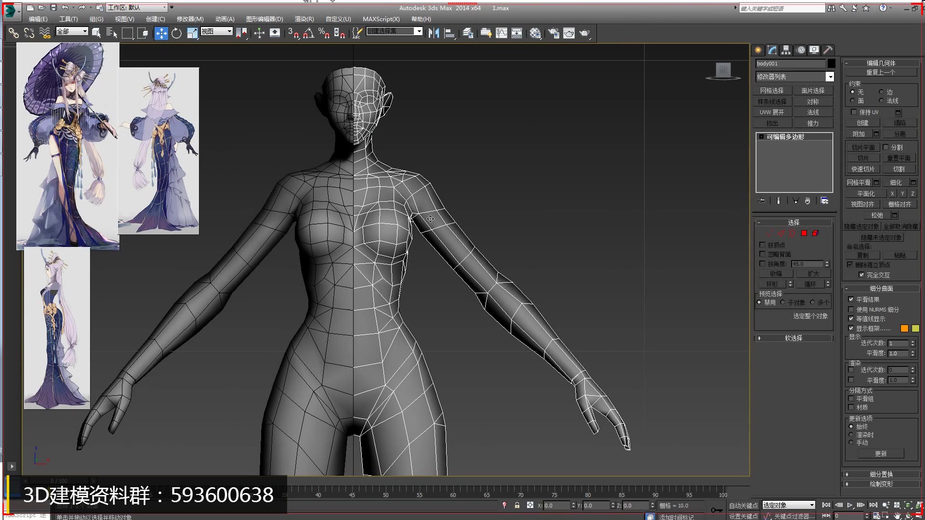This screenshot has height=520, width=925.
Task: Open the Modify panel icon
Action: 772,50
